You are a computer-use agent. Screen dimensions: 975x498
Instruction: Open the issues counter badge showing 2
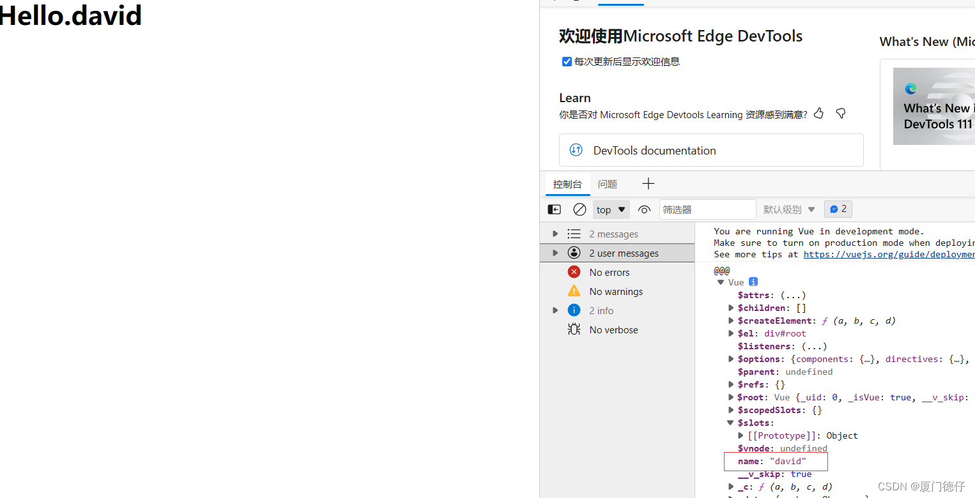coord(838,209)
